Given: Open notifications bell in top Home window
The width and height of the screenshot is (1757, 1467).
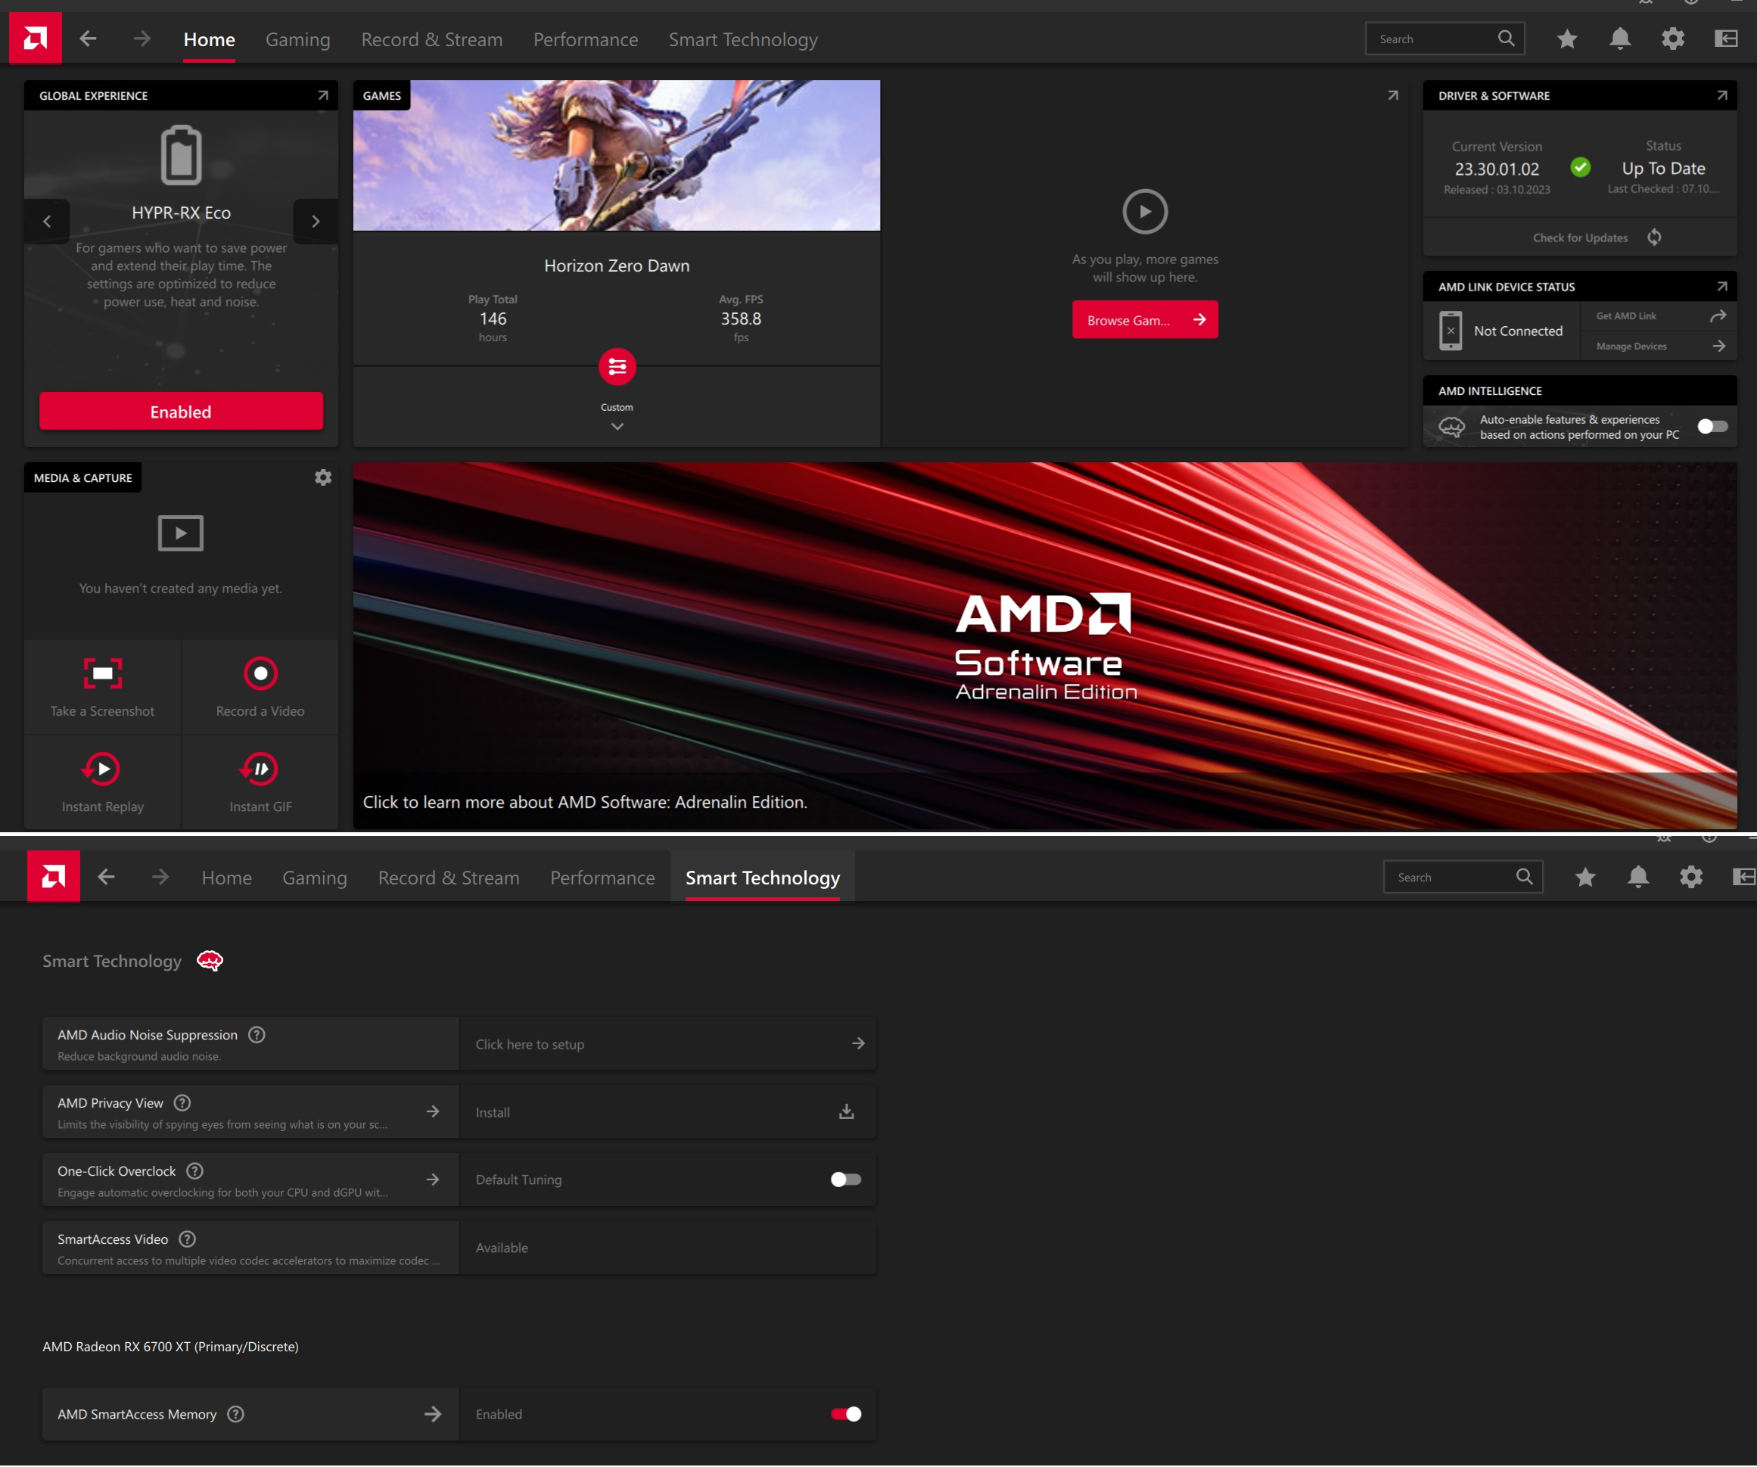Looking at the screenshot, I should coord(1620,39).
